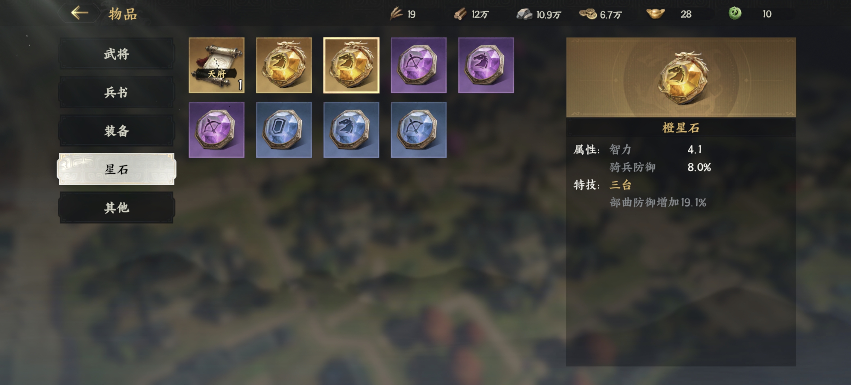Switch to the 星石 tab
The width and height of the screenshot is (851, 385).
click(x=116, y=169)
